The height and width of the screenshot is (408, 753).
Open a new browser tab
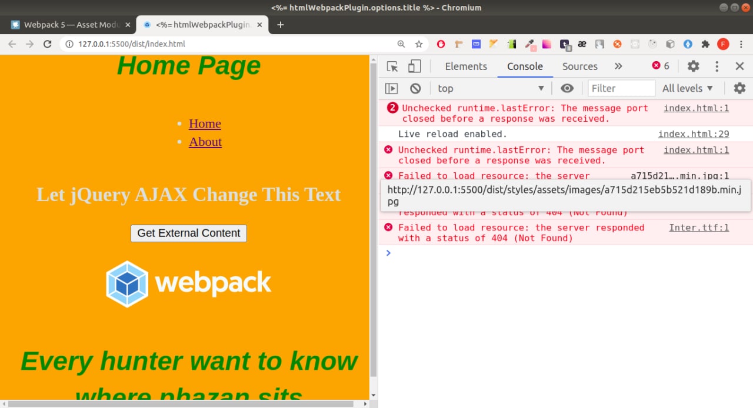click(x=281, y=25)
